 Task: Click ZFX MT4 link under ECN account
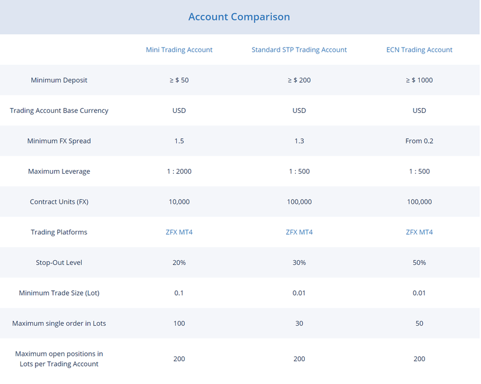[419, 232]
